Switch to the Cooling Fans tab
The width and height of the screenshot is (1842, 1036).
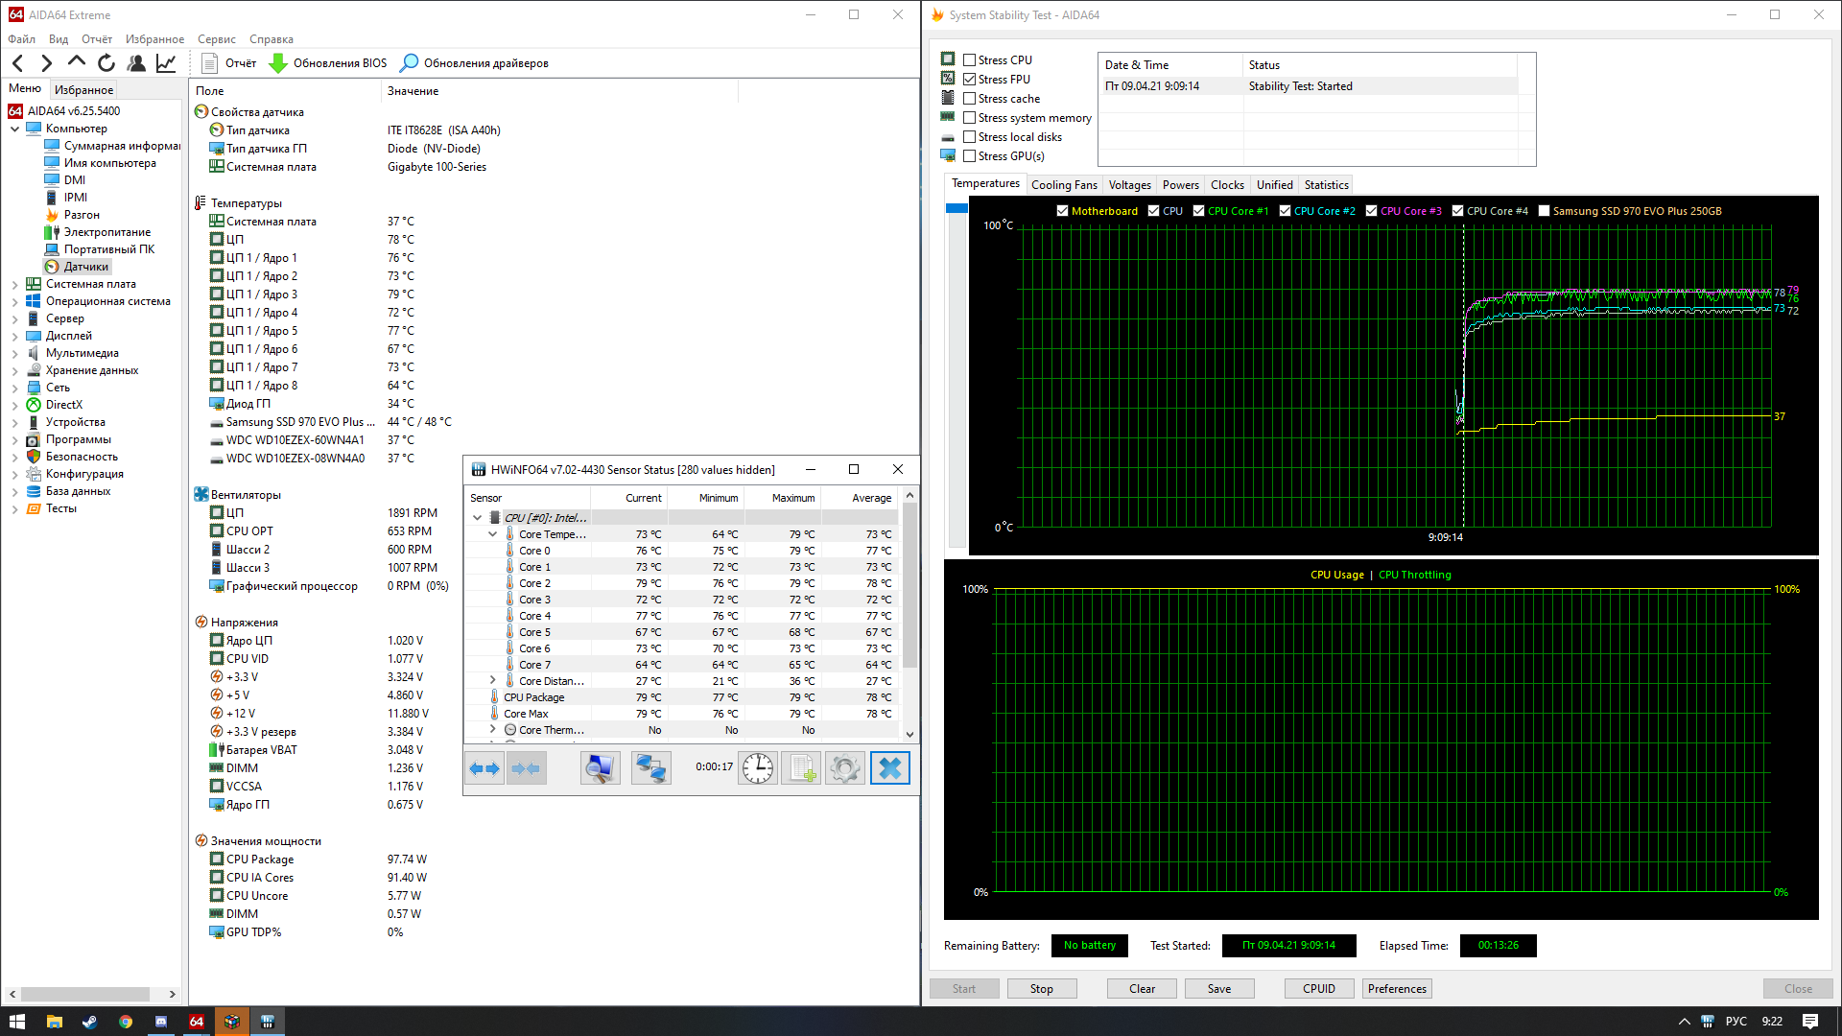point(1064,185)
